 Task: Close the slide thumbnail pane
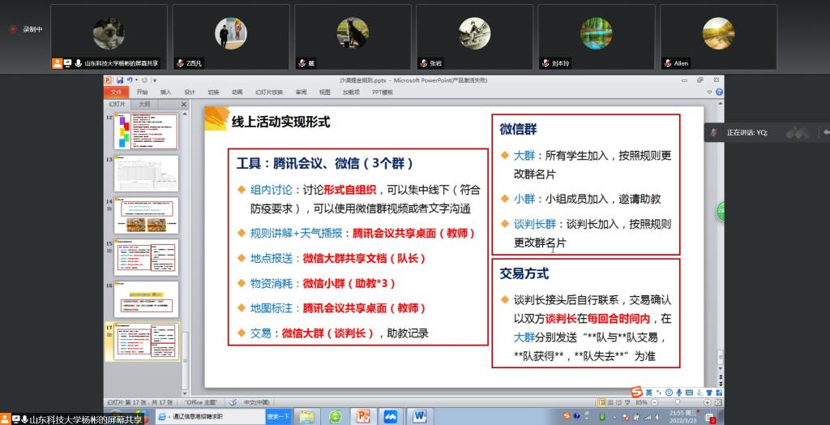pos(183,105)
